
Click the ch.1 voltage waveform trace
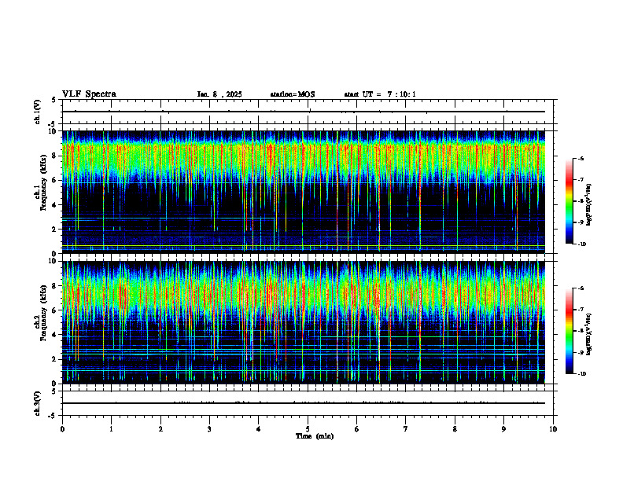pos(304,112)
